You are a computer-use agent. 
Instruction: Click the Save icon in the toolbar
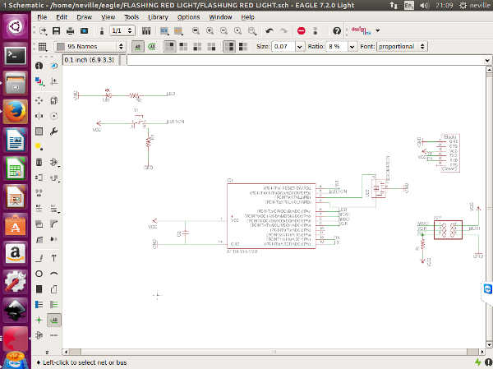point(56,30)
